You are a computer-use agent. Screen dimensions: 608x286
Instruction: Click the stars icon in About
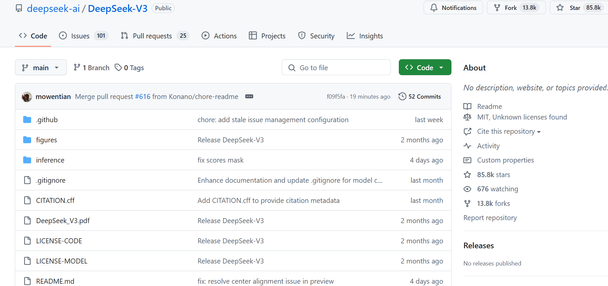pos(467,175)
